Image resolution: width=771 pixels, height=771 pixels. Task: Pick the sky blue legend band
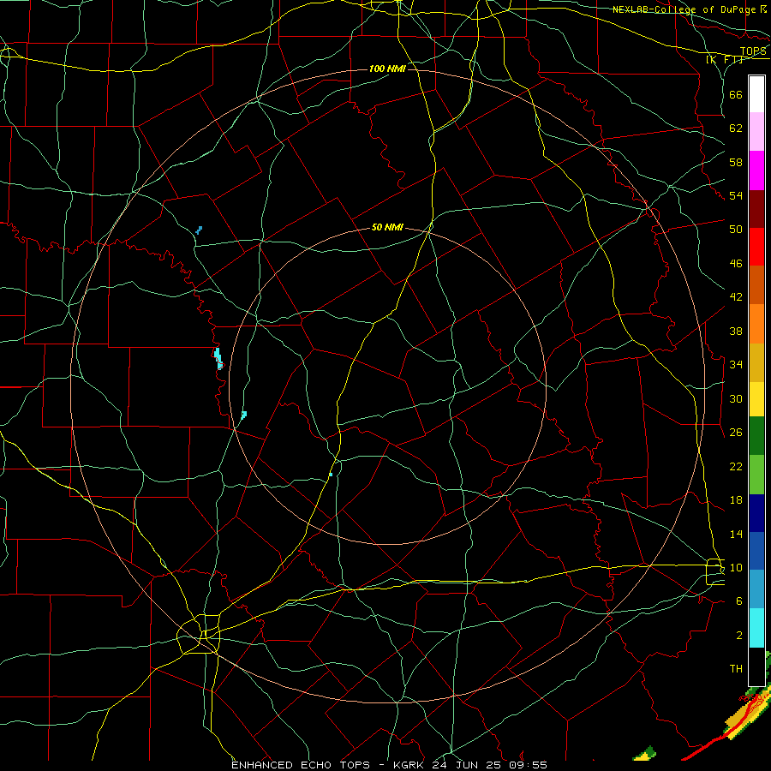(756, 589)
